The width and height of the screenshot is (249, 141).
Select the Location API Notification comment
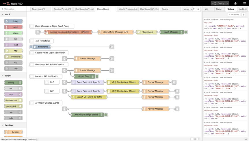tap(46, 77)
